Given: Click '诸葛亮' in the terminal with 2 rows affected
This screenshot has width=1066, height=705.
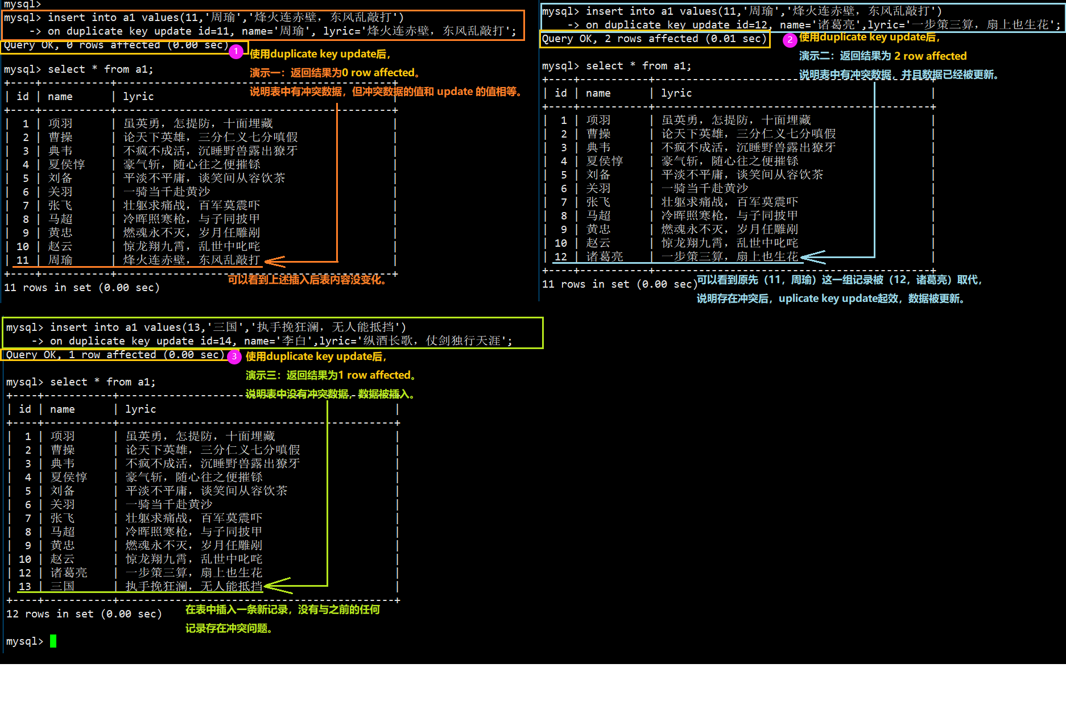Looking at the screenshot, I should point(605,257).
